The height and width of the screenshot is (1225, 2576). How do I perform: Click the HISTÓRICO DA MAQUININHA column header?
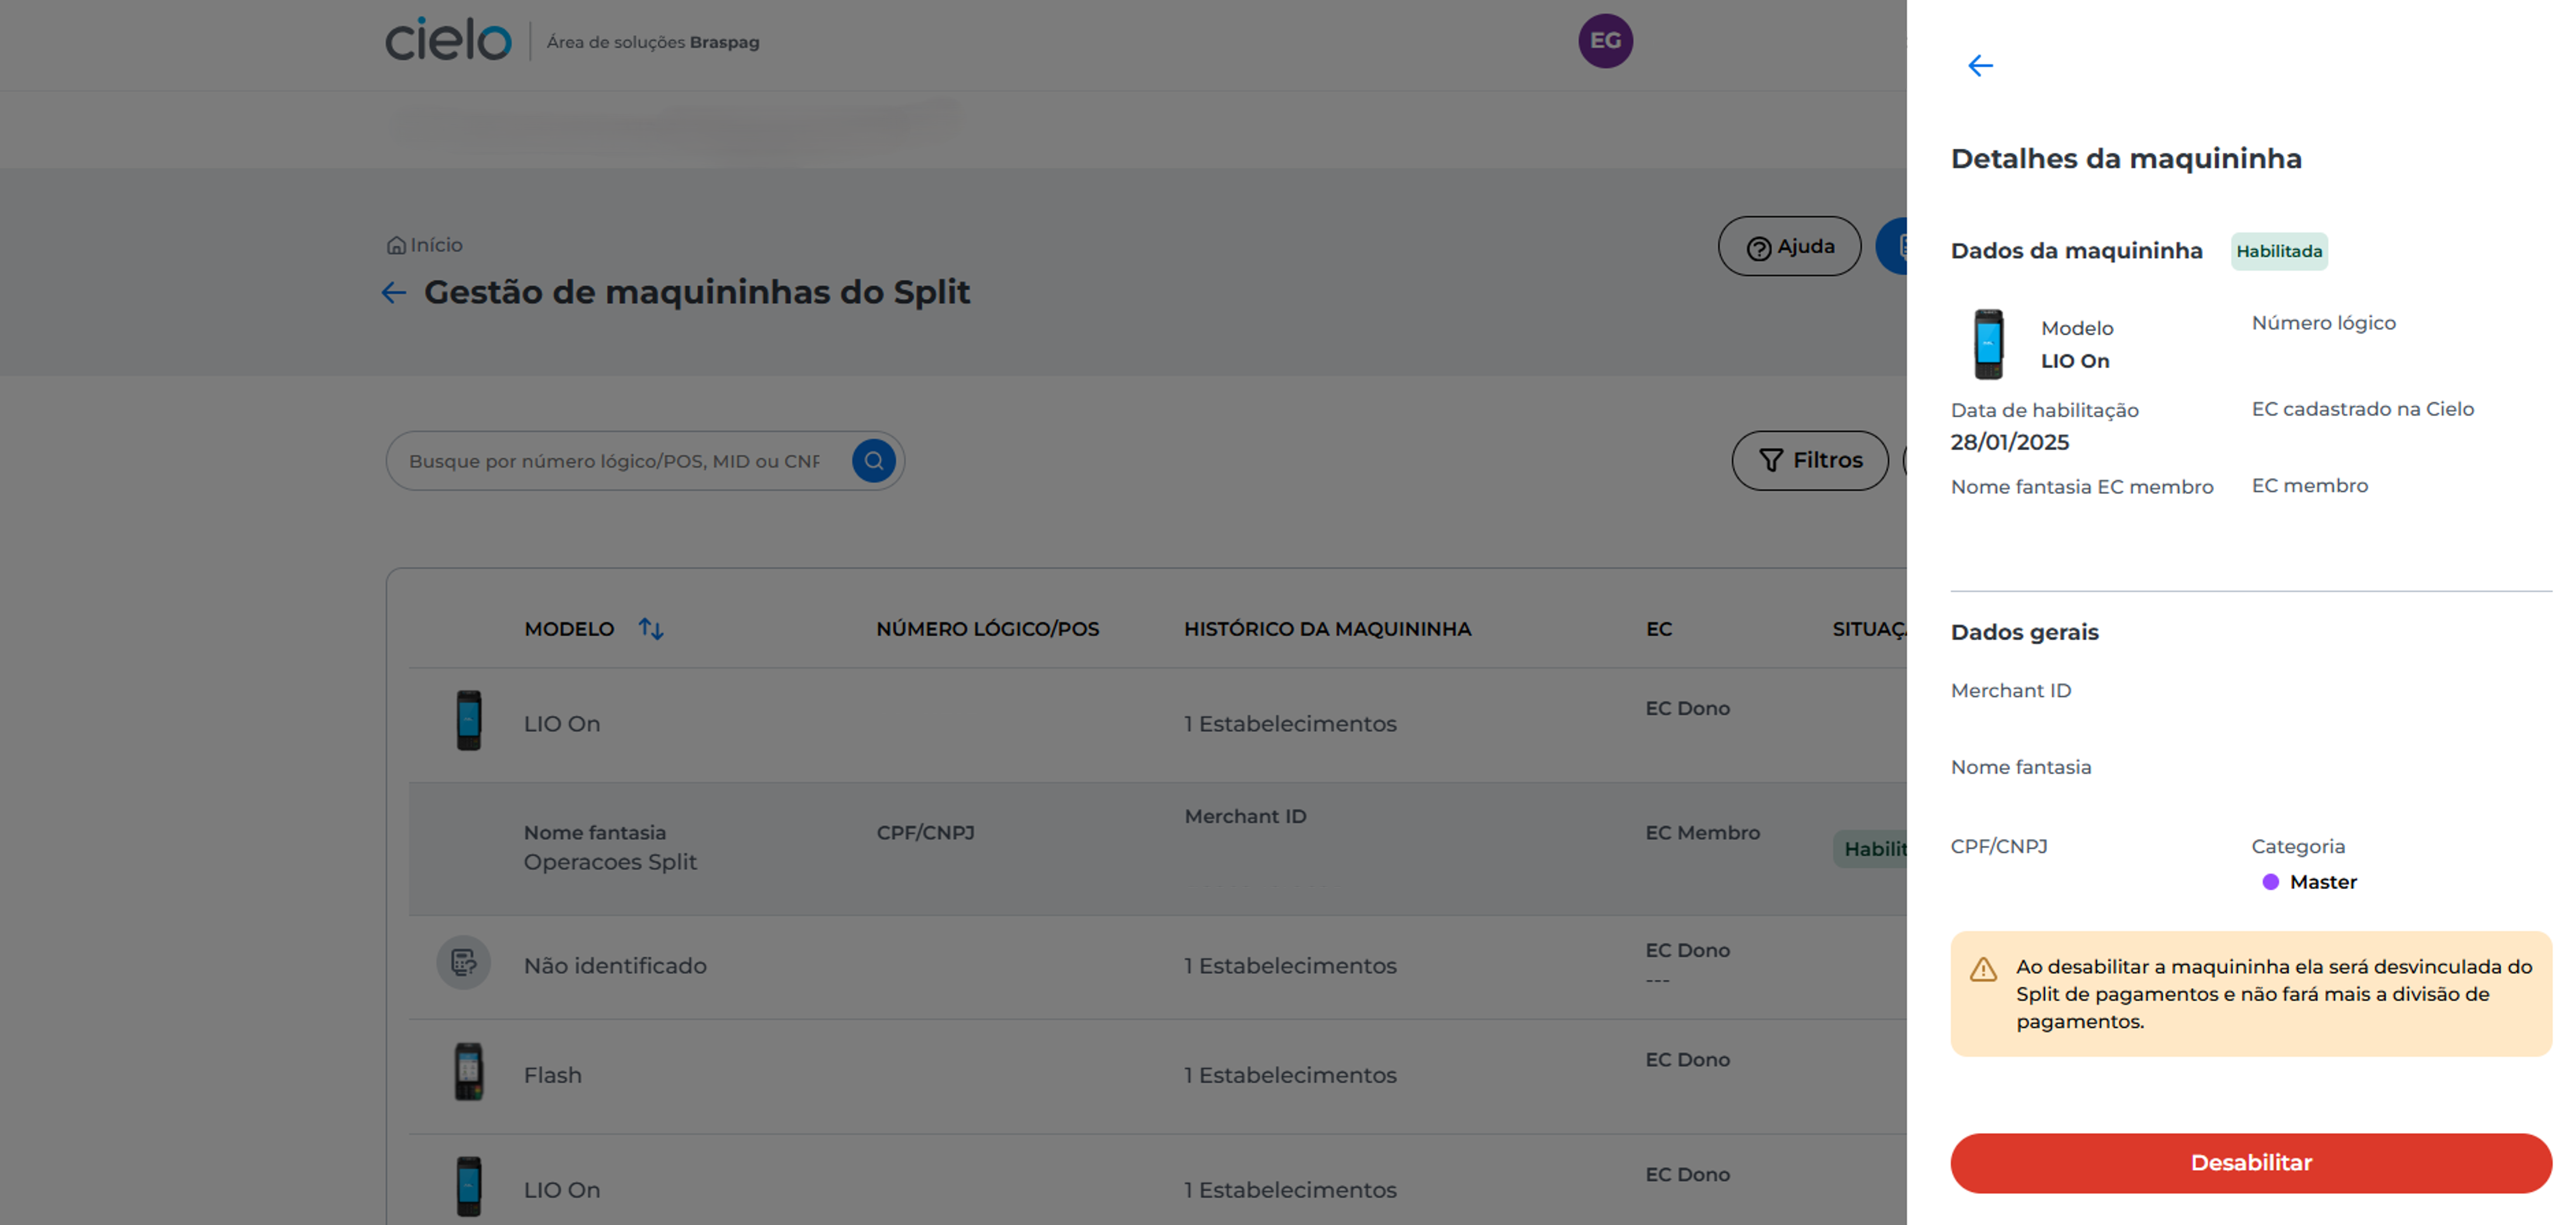[1327, 629]
